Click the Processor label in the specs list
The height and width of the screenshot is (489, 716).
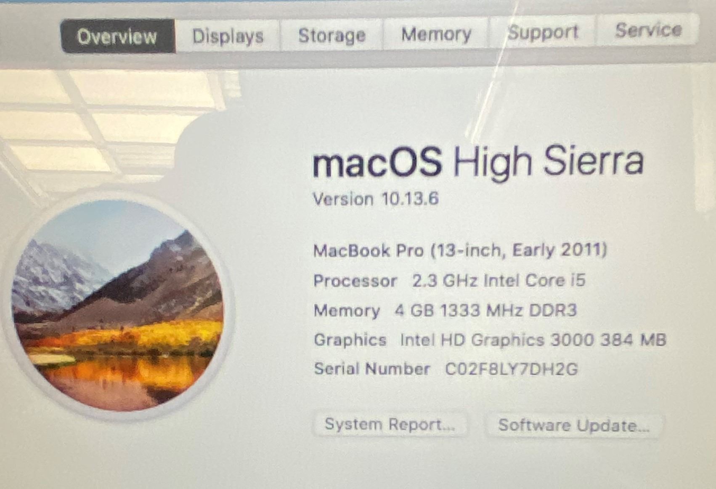coord(355,281)
